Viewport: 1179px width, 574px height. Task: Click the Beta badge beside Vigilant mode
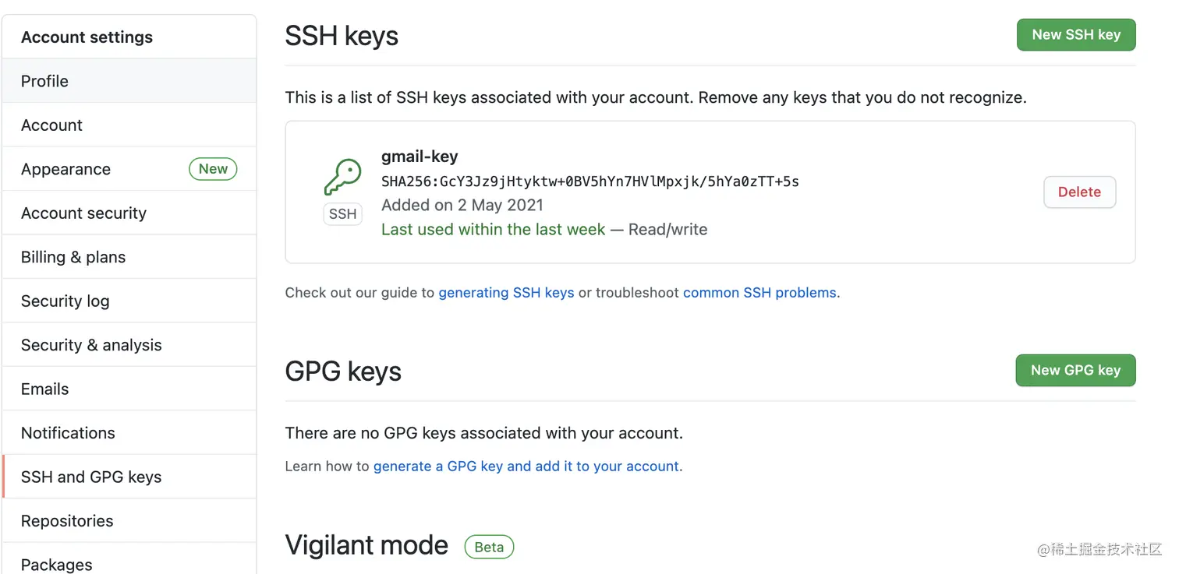[x=489, y=547]
